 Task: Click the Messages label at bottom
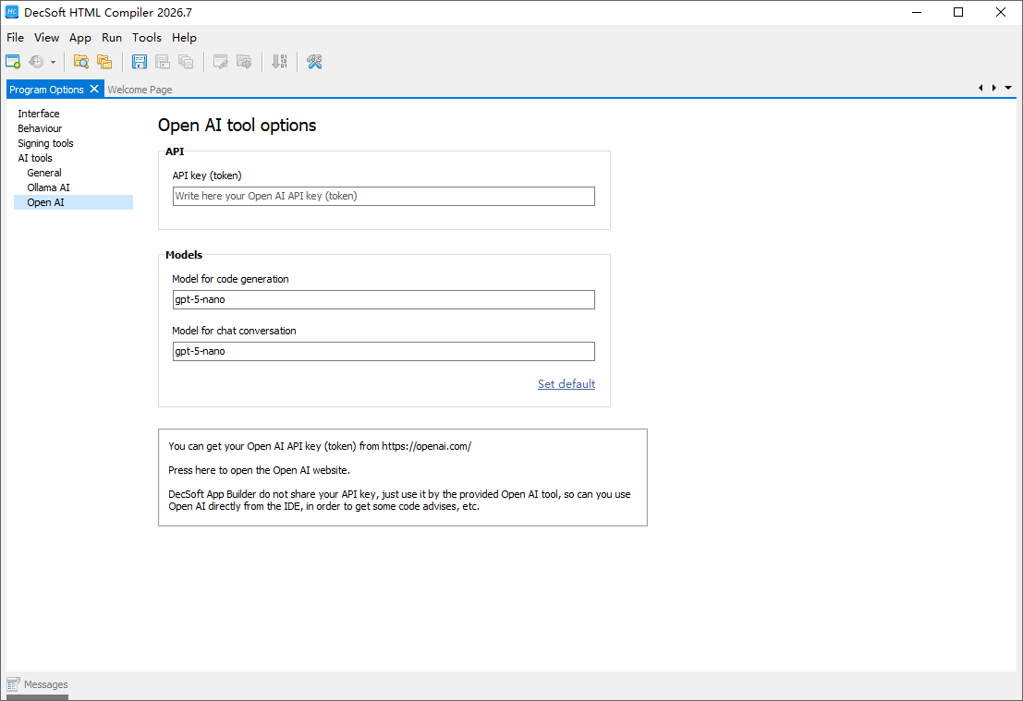45,684
